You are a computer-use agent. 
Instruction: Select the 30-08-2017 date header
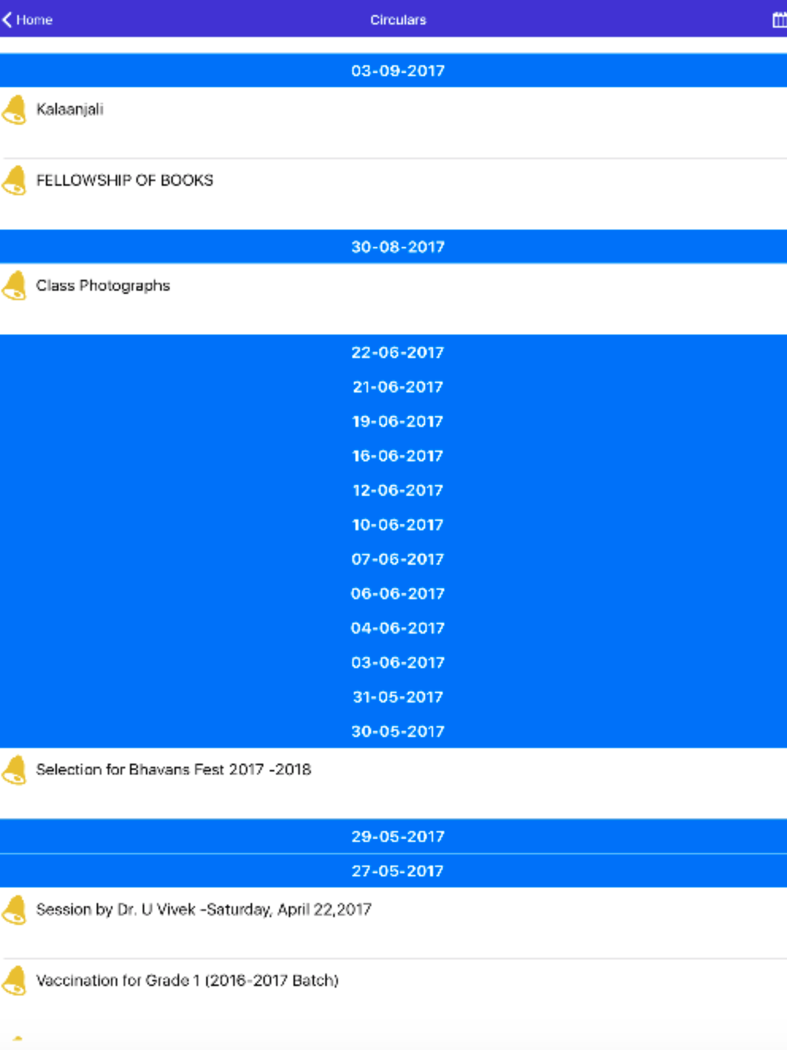393,247
